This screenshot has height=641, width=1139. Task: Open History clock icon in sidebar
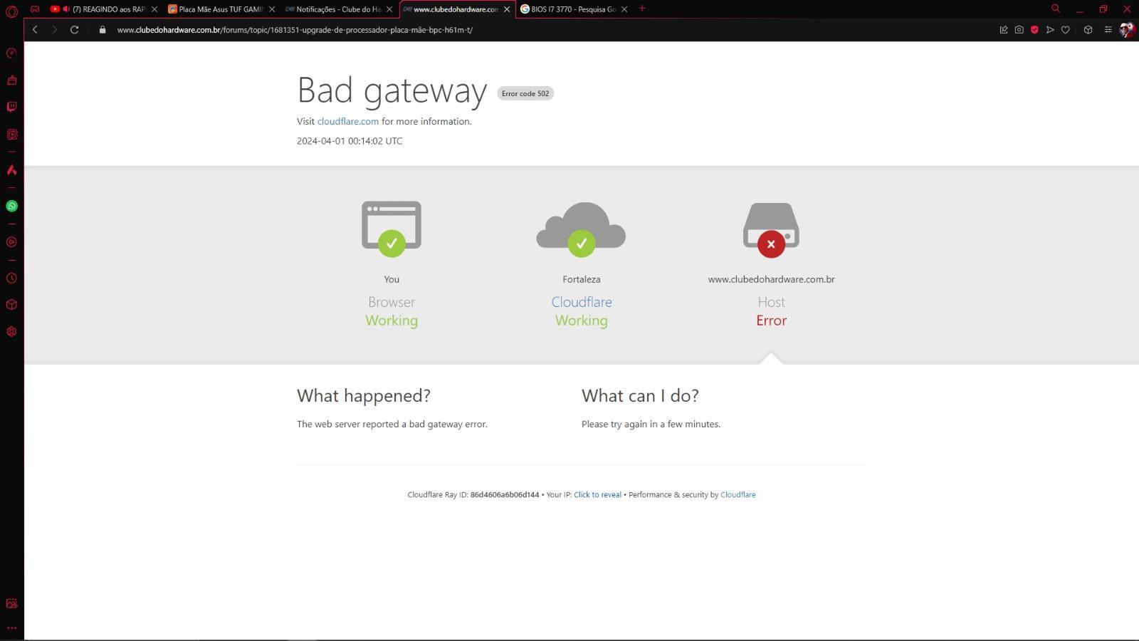pyautogui.click(x=11, y=278)
